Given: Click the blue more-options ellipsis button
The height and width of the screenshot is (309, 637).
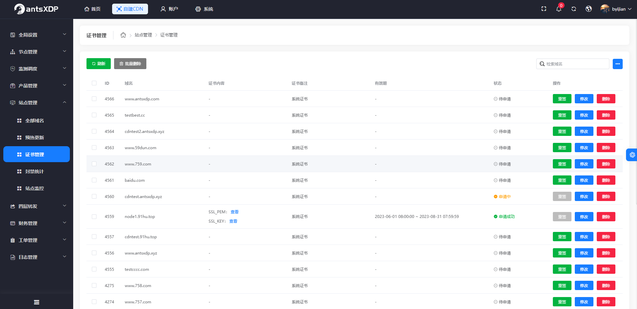Looking at the screenshot, I should pyautogui.click(x=618, y=64).
